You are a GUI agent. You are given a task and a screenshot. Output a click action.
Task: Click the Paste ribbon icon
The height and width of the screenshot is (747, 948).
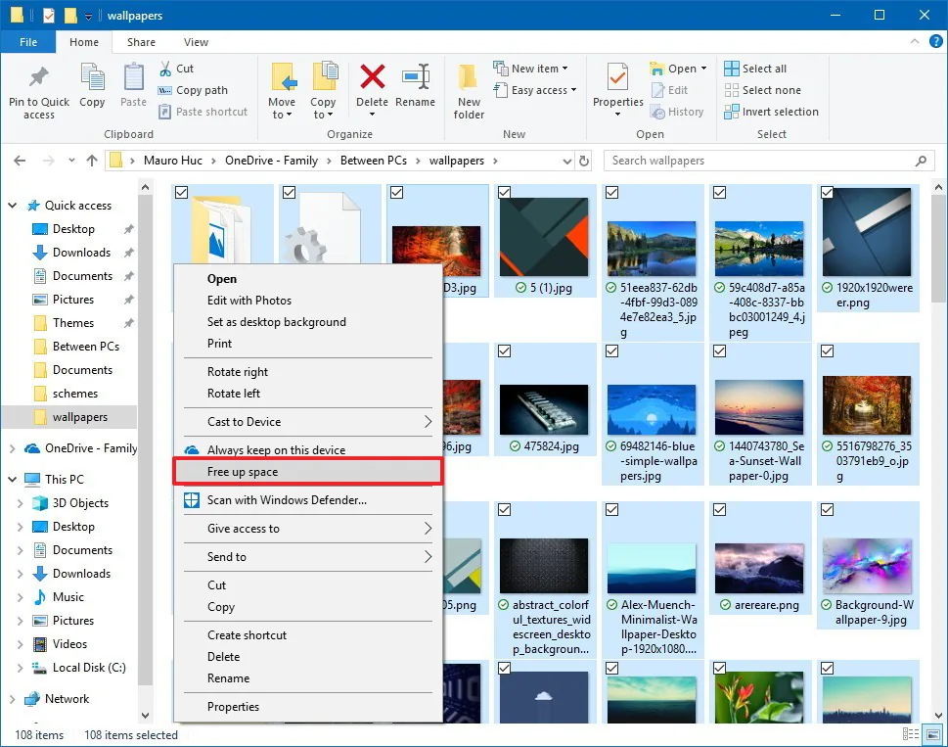[133, 78]
